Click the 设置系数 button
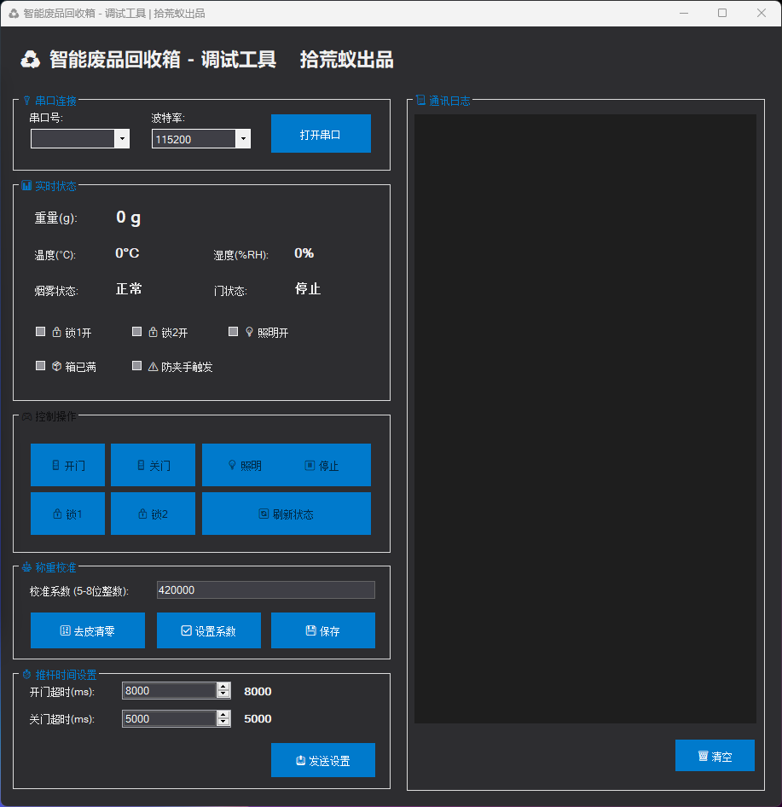This screenshot has width=782, height=807. point(208,630)
